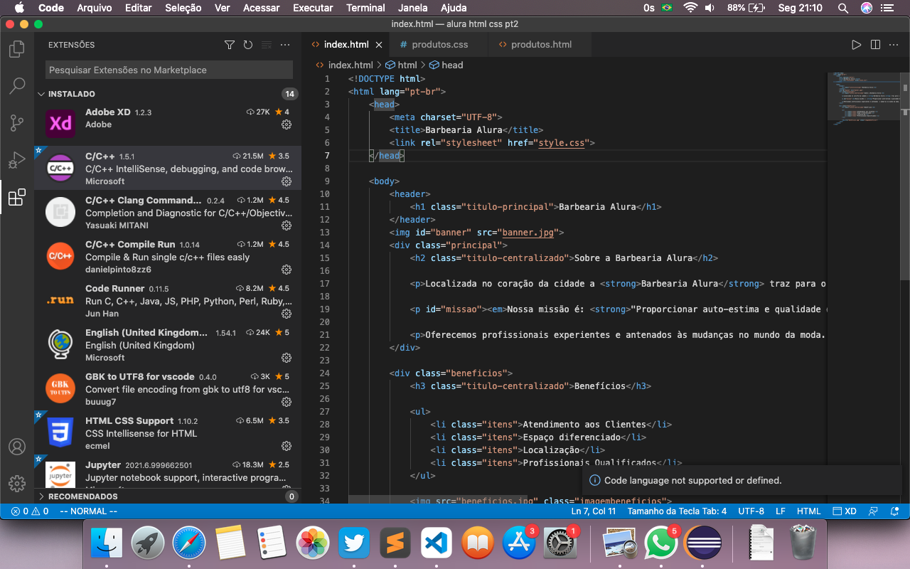Select the Jupyter extension entry
Viewport: 910px width, 569px height.
point(168,471)
